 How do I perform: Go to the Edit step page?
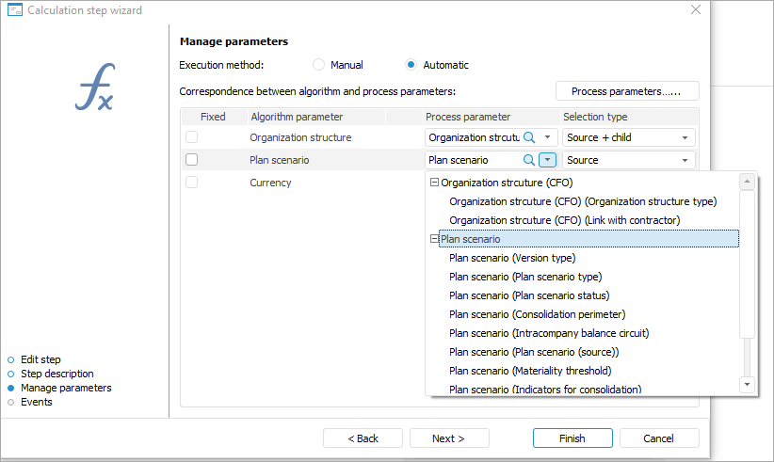pos(40,359)
